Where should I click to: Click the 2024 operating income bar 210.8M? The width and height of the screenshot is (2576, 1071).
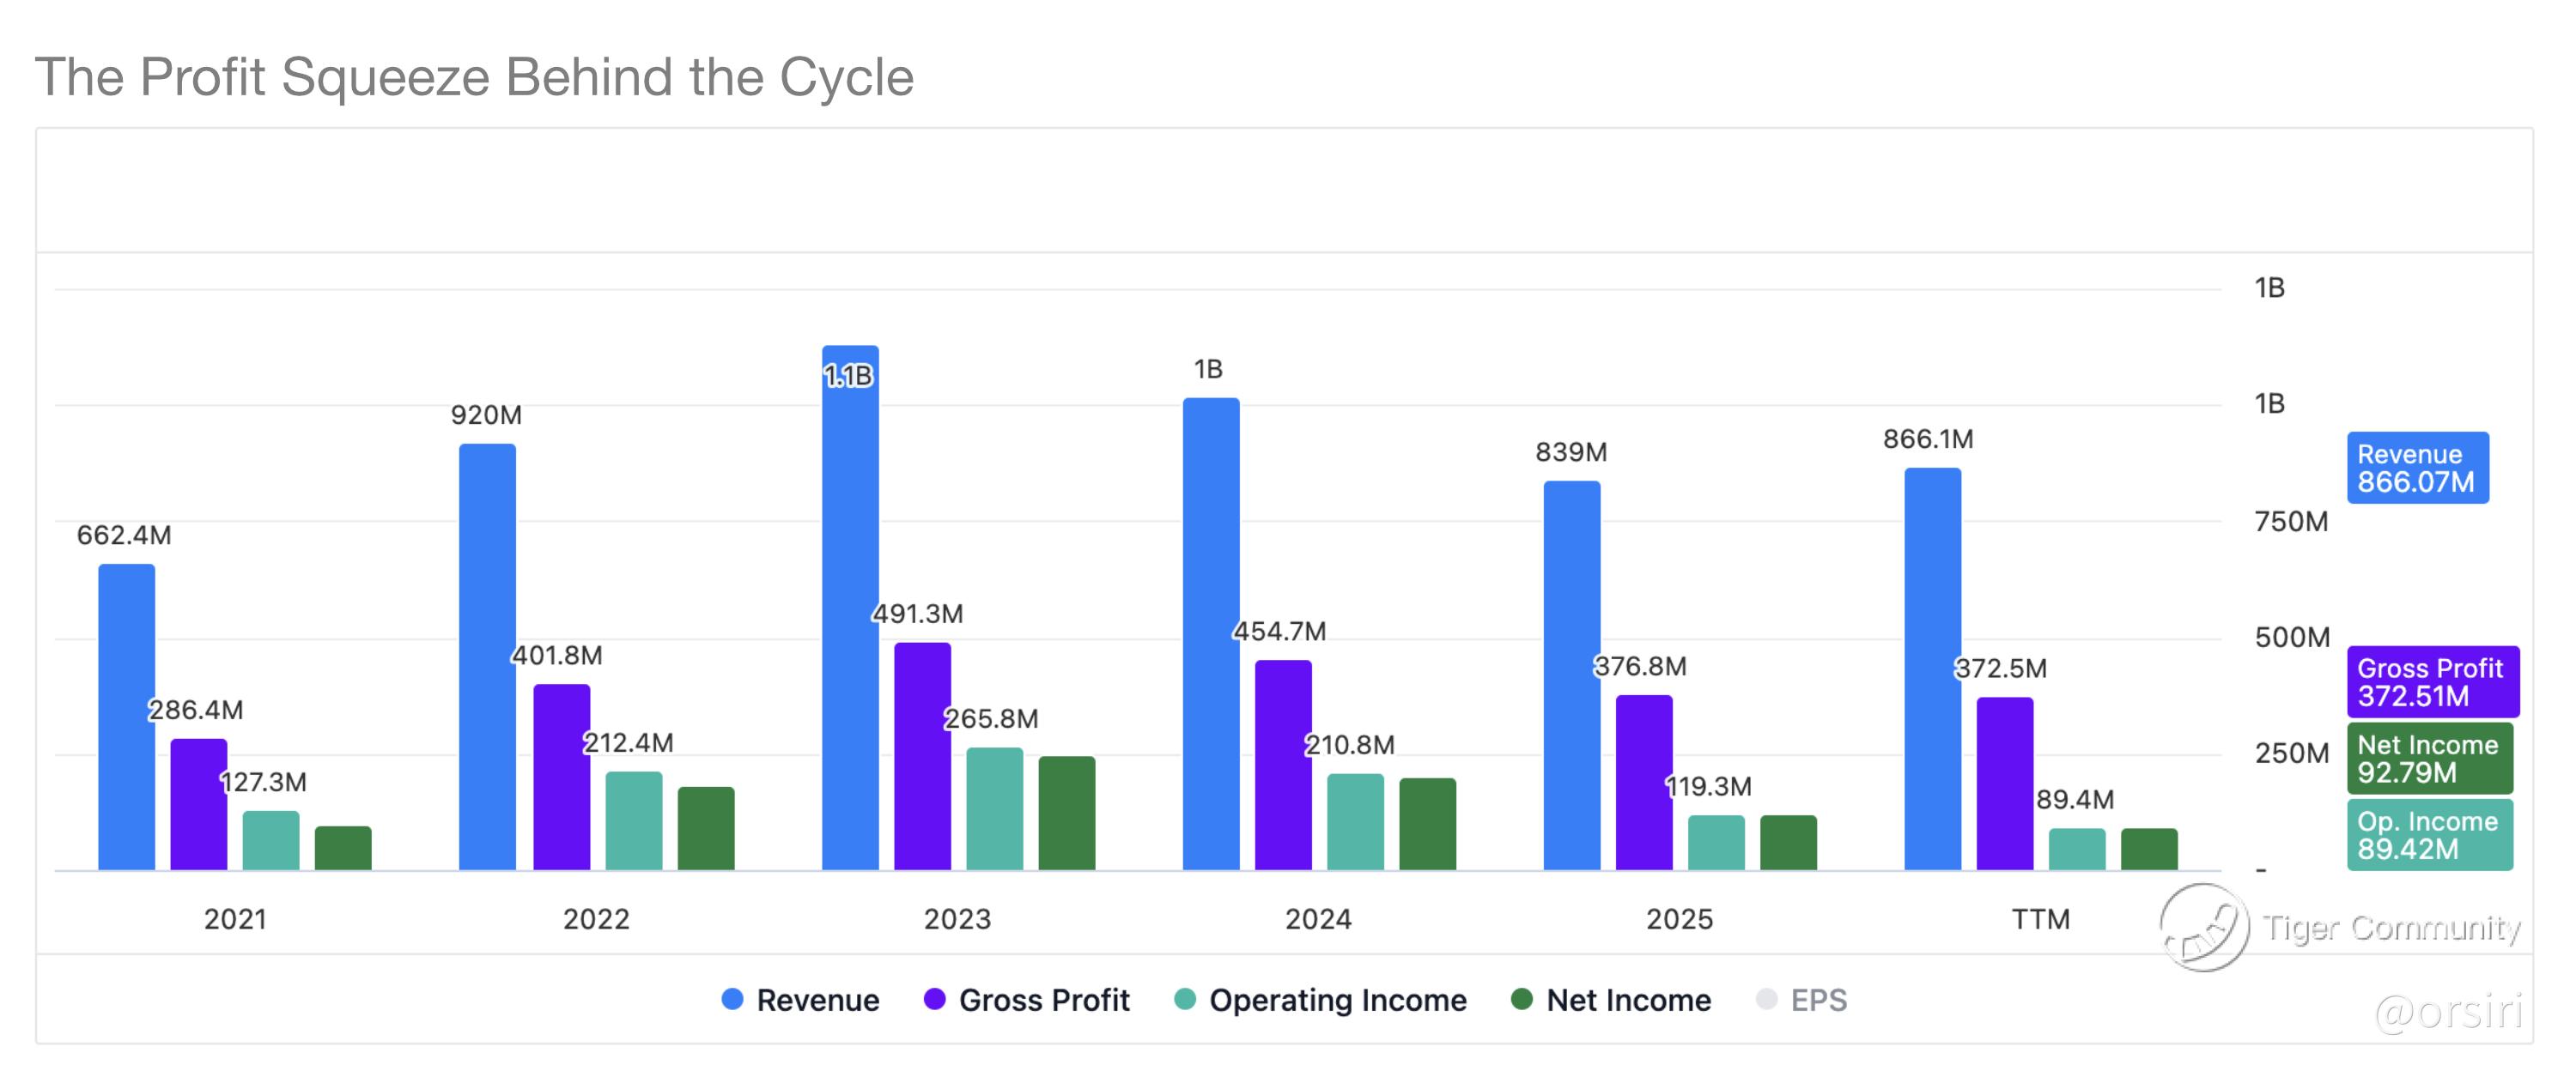[1355, 822]
